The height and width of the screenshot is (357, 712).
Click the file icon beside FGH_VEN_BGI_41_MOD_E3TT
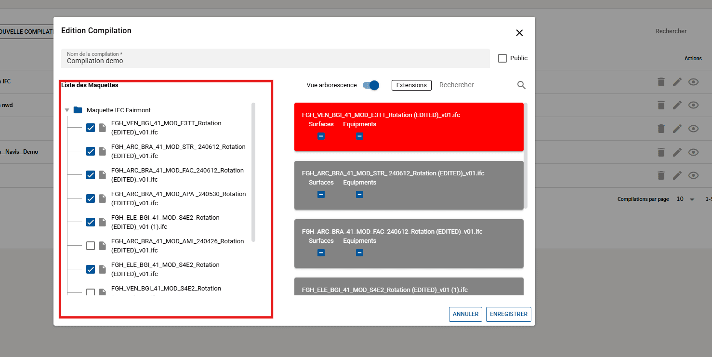pyautogui.click(x=102, y=128)
